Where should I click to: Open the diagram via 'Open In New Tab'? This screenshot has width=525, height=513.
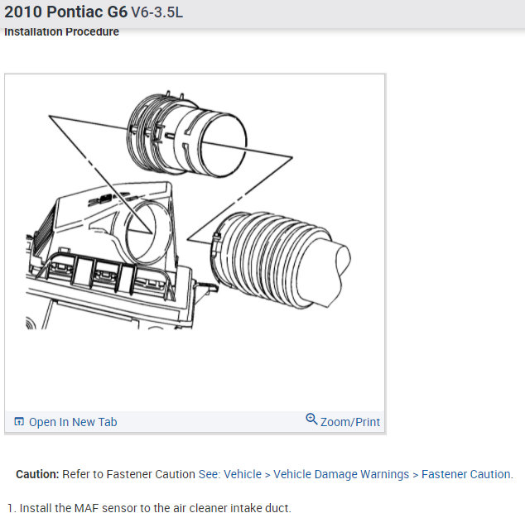click(x=73, y=422)
